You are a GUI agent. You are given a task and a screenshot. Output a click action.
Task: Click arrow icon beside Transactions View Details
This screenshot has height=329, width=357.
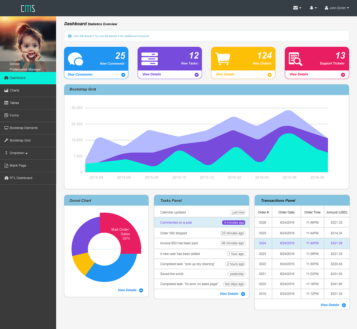coord(344,305)
